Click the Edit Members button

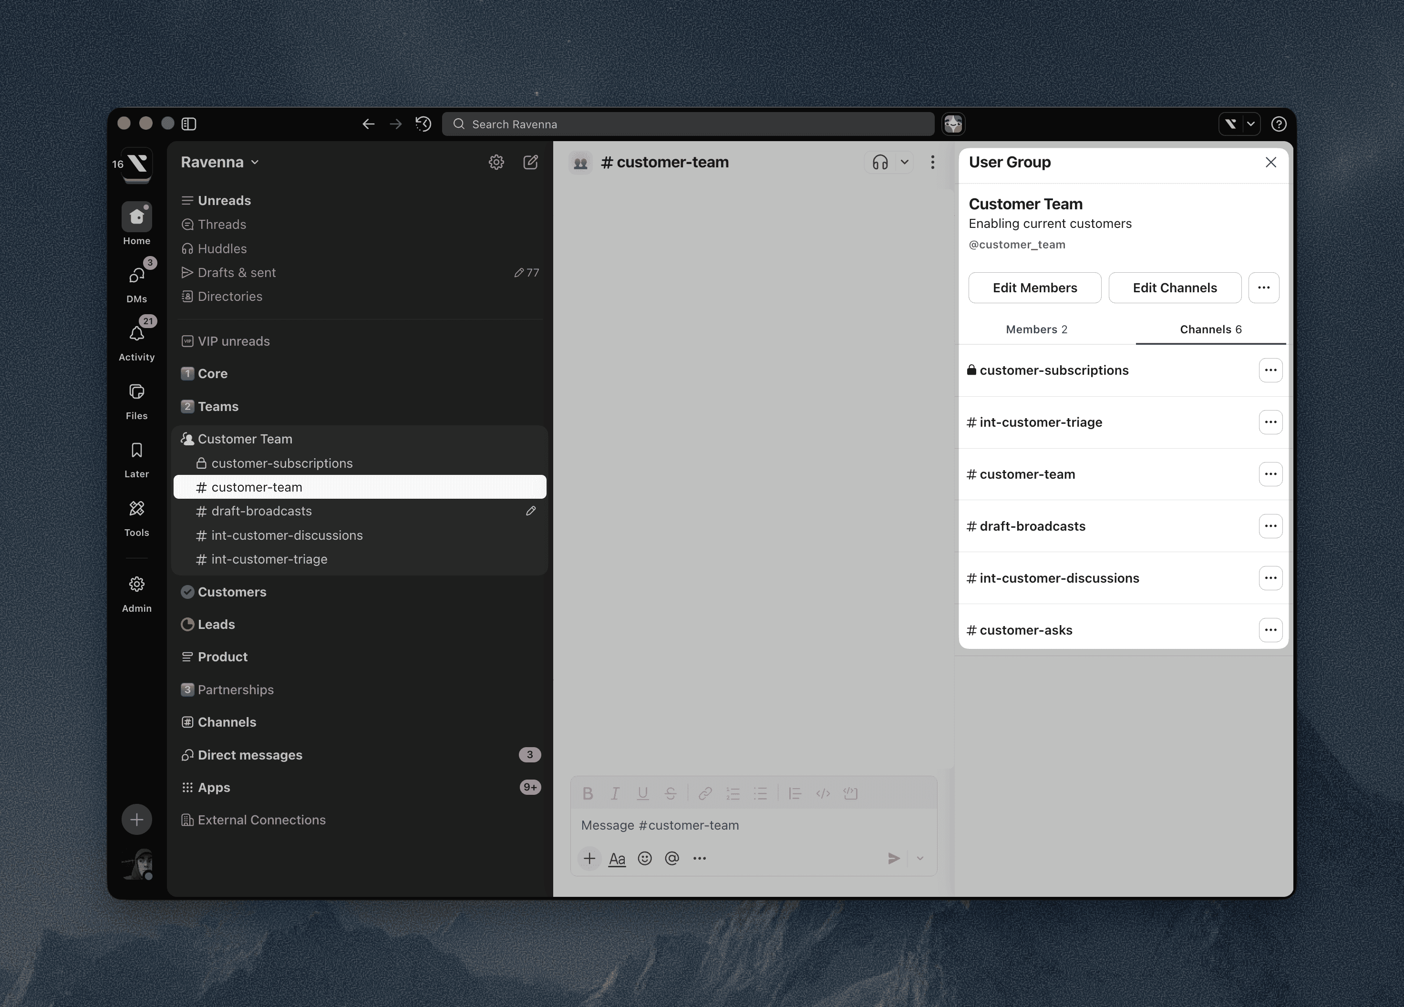(1034, 288)
